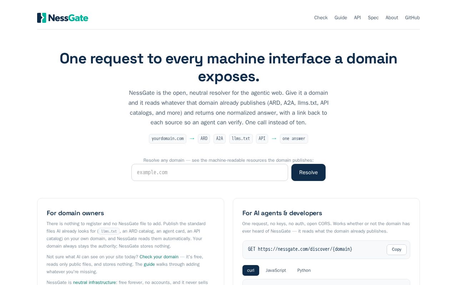Viewport: 457px width, 285px height.
Task: Click the llms.txt chip in the flow
Action: [x=241, y=139]
